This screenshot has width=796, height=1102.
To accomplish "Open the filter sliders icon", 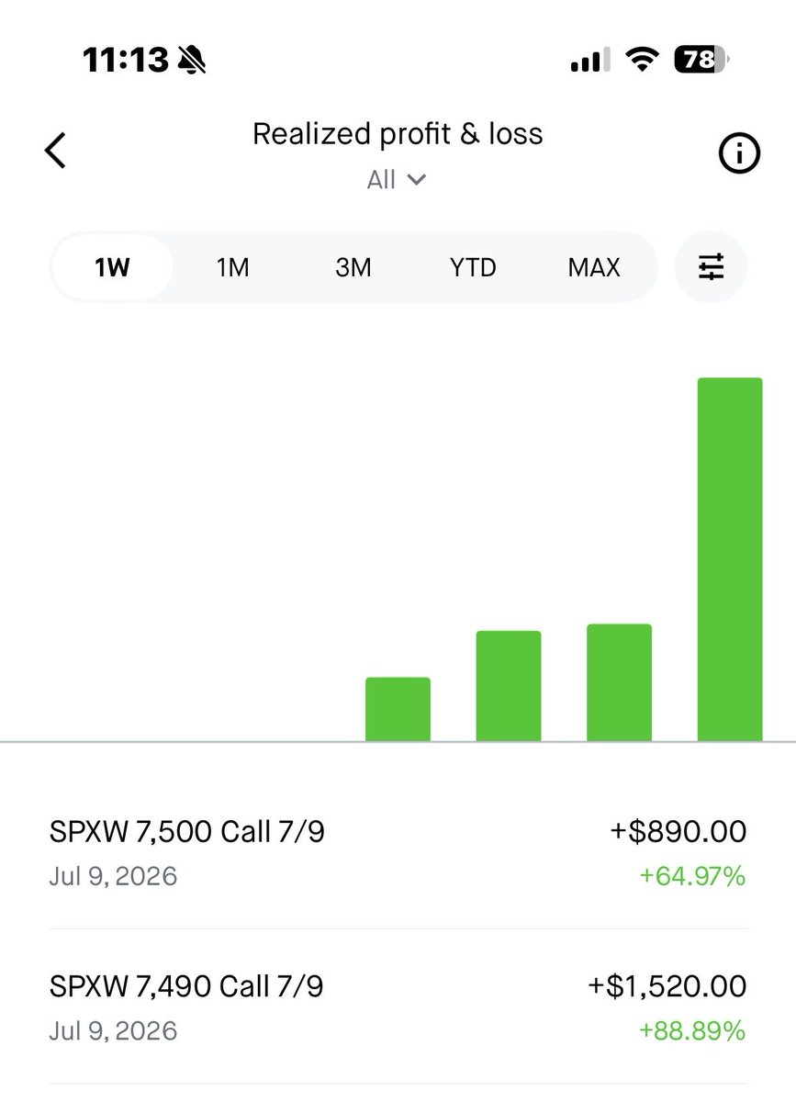I will point(711,267).
